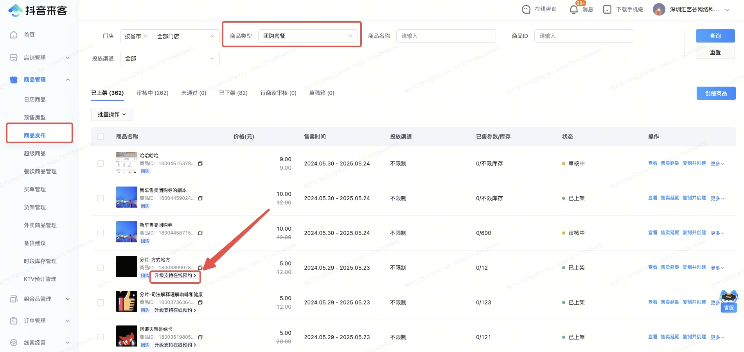This screenshot has height=352, width=744.
Task: Copy product ID of 新车售卖团购券 row
Action: click(200, 233)
